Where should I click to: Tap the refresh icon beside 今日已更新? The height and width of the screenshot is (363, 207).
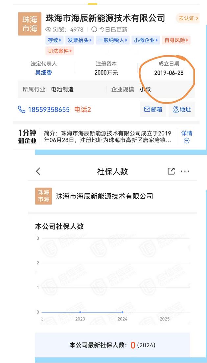click(x=94, y=29)
